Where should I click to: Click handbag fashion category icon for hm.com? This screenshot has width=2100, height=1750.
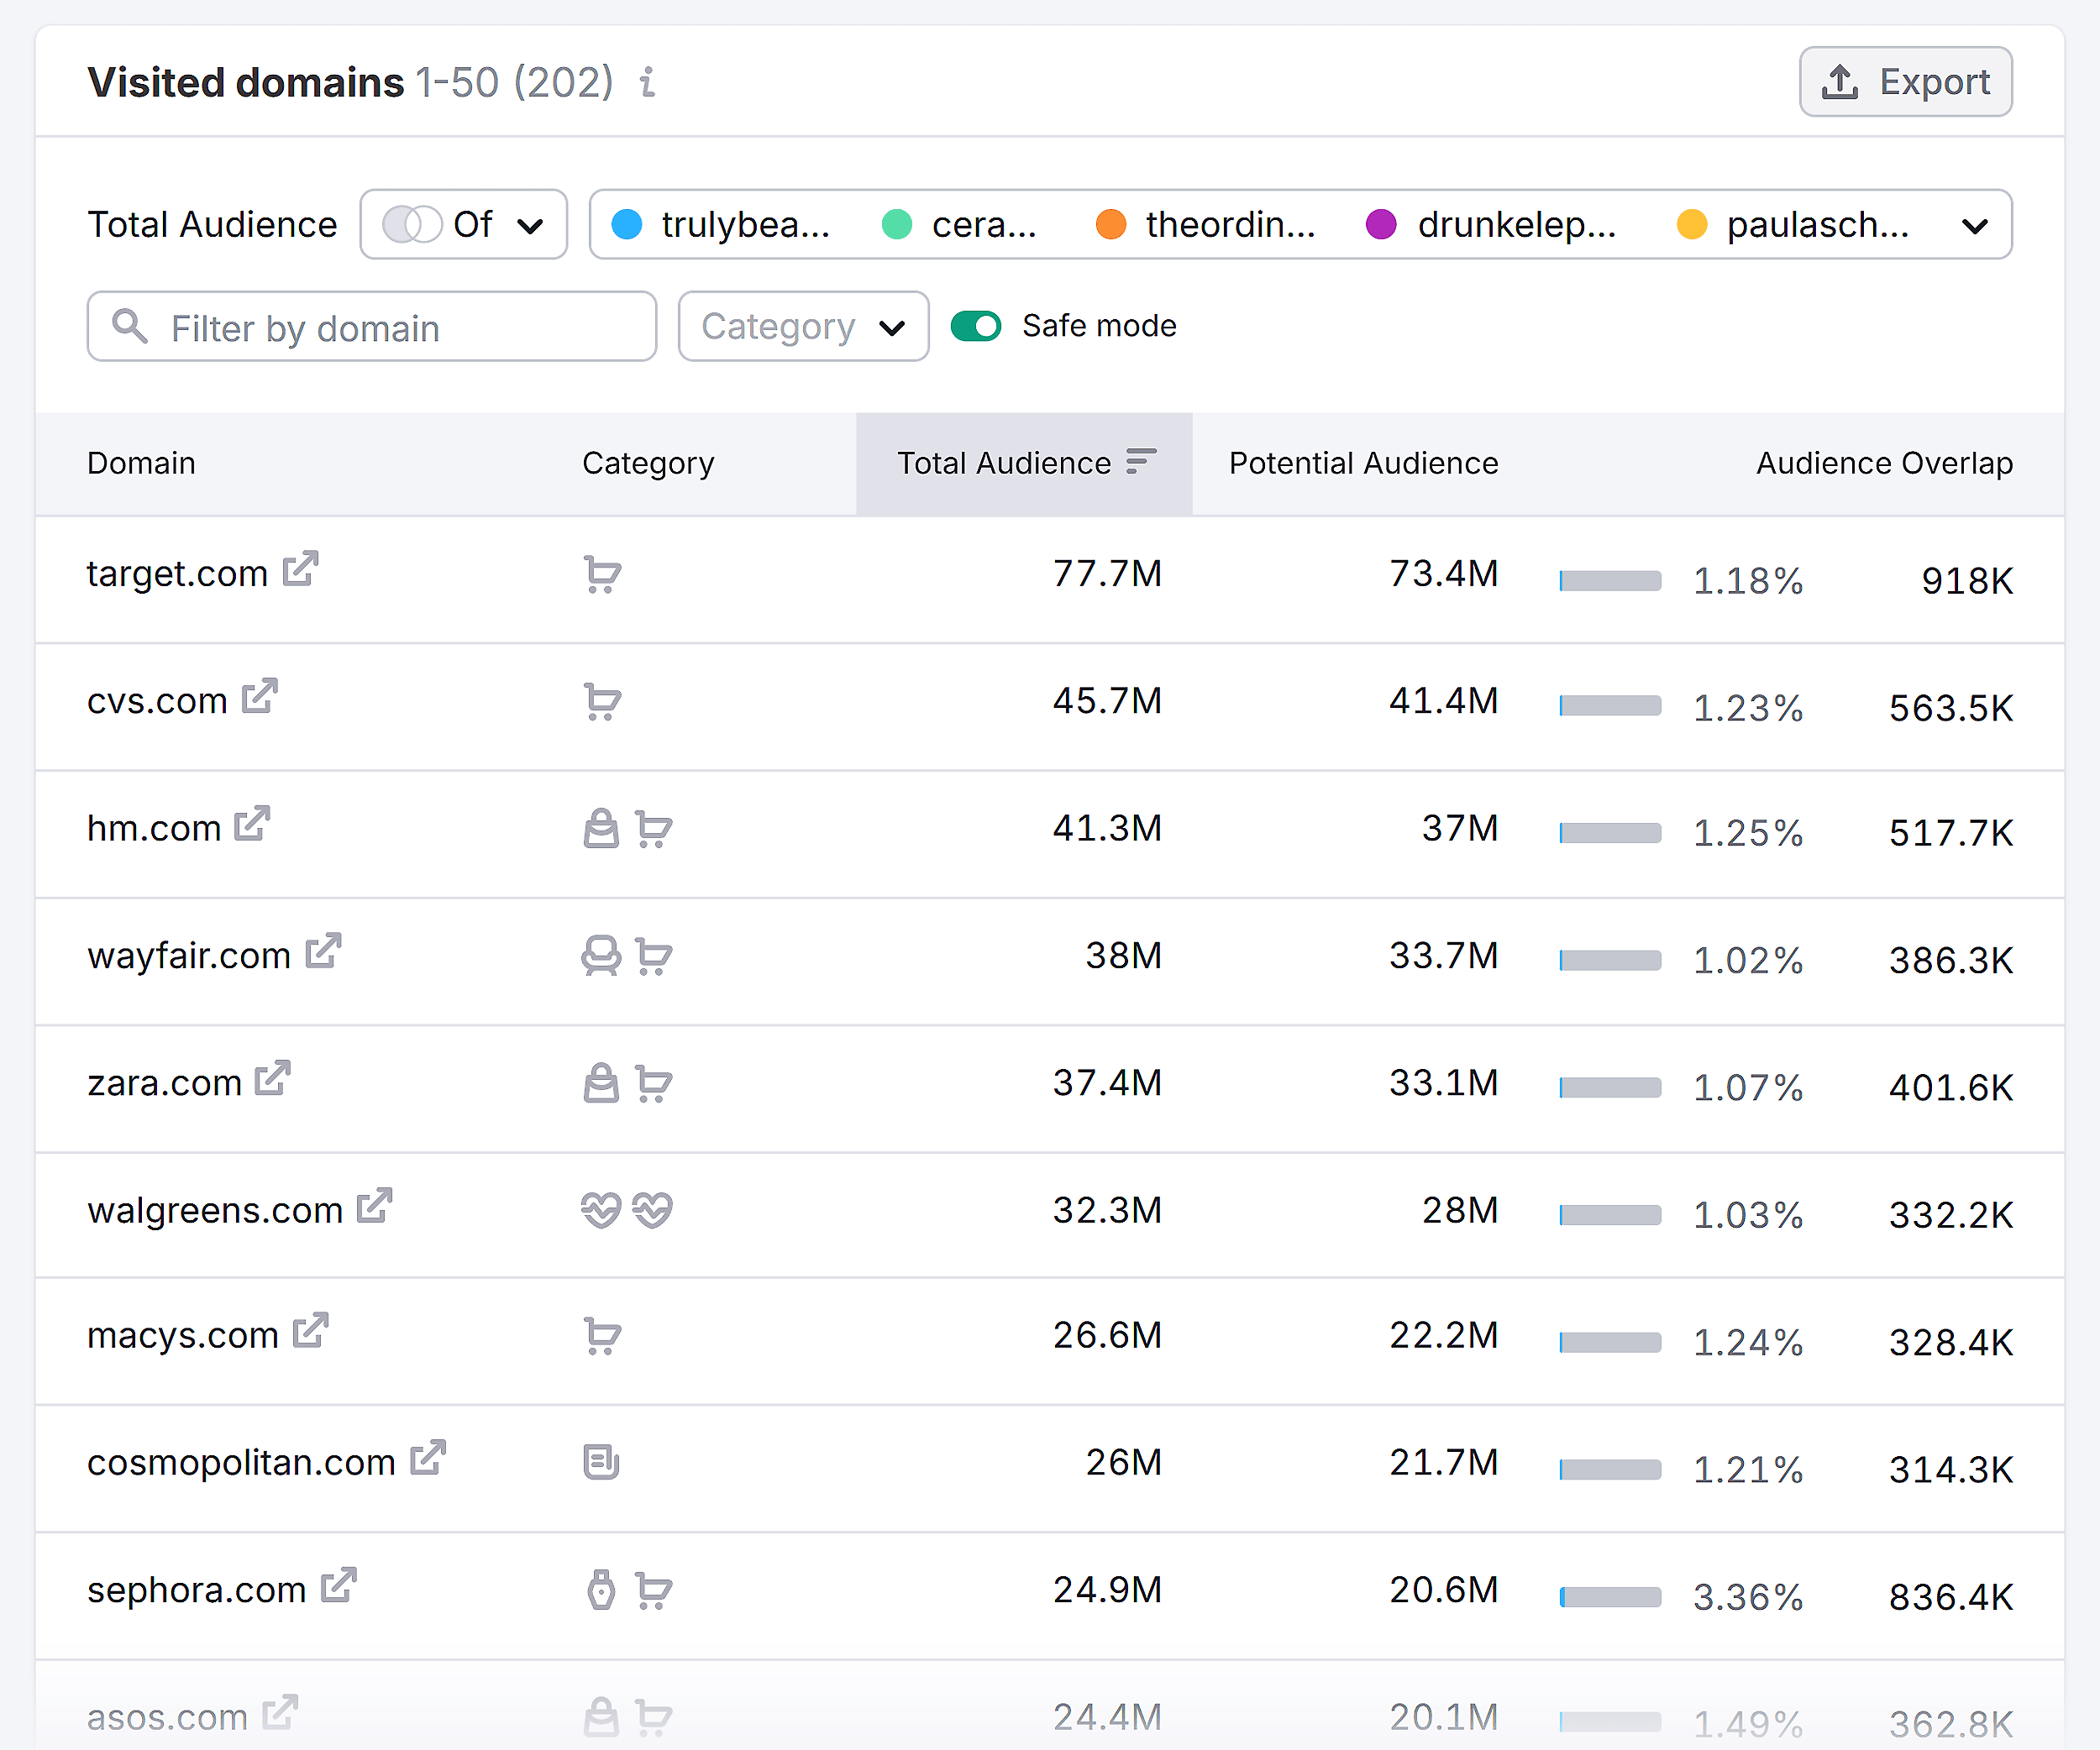pyautogui.click(x=601, y=830)
